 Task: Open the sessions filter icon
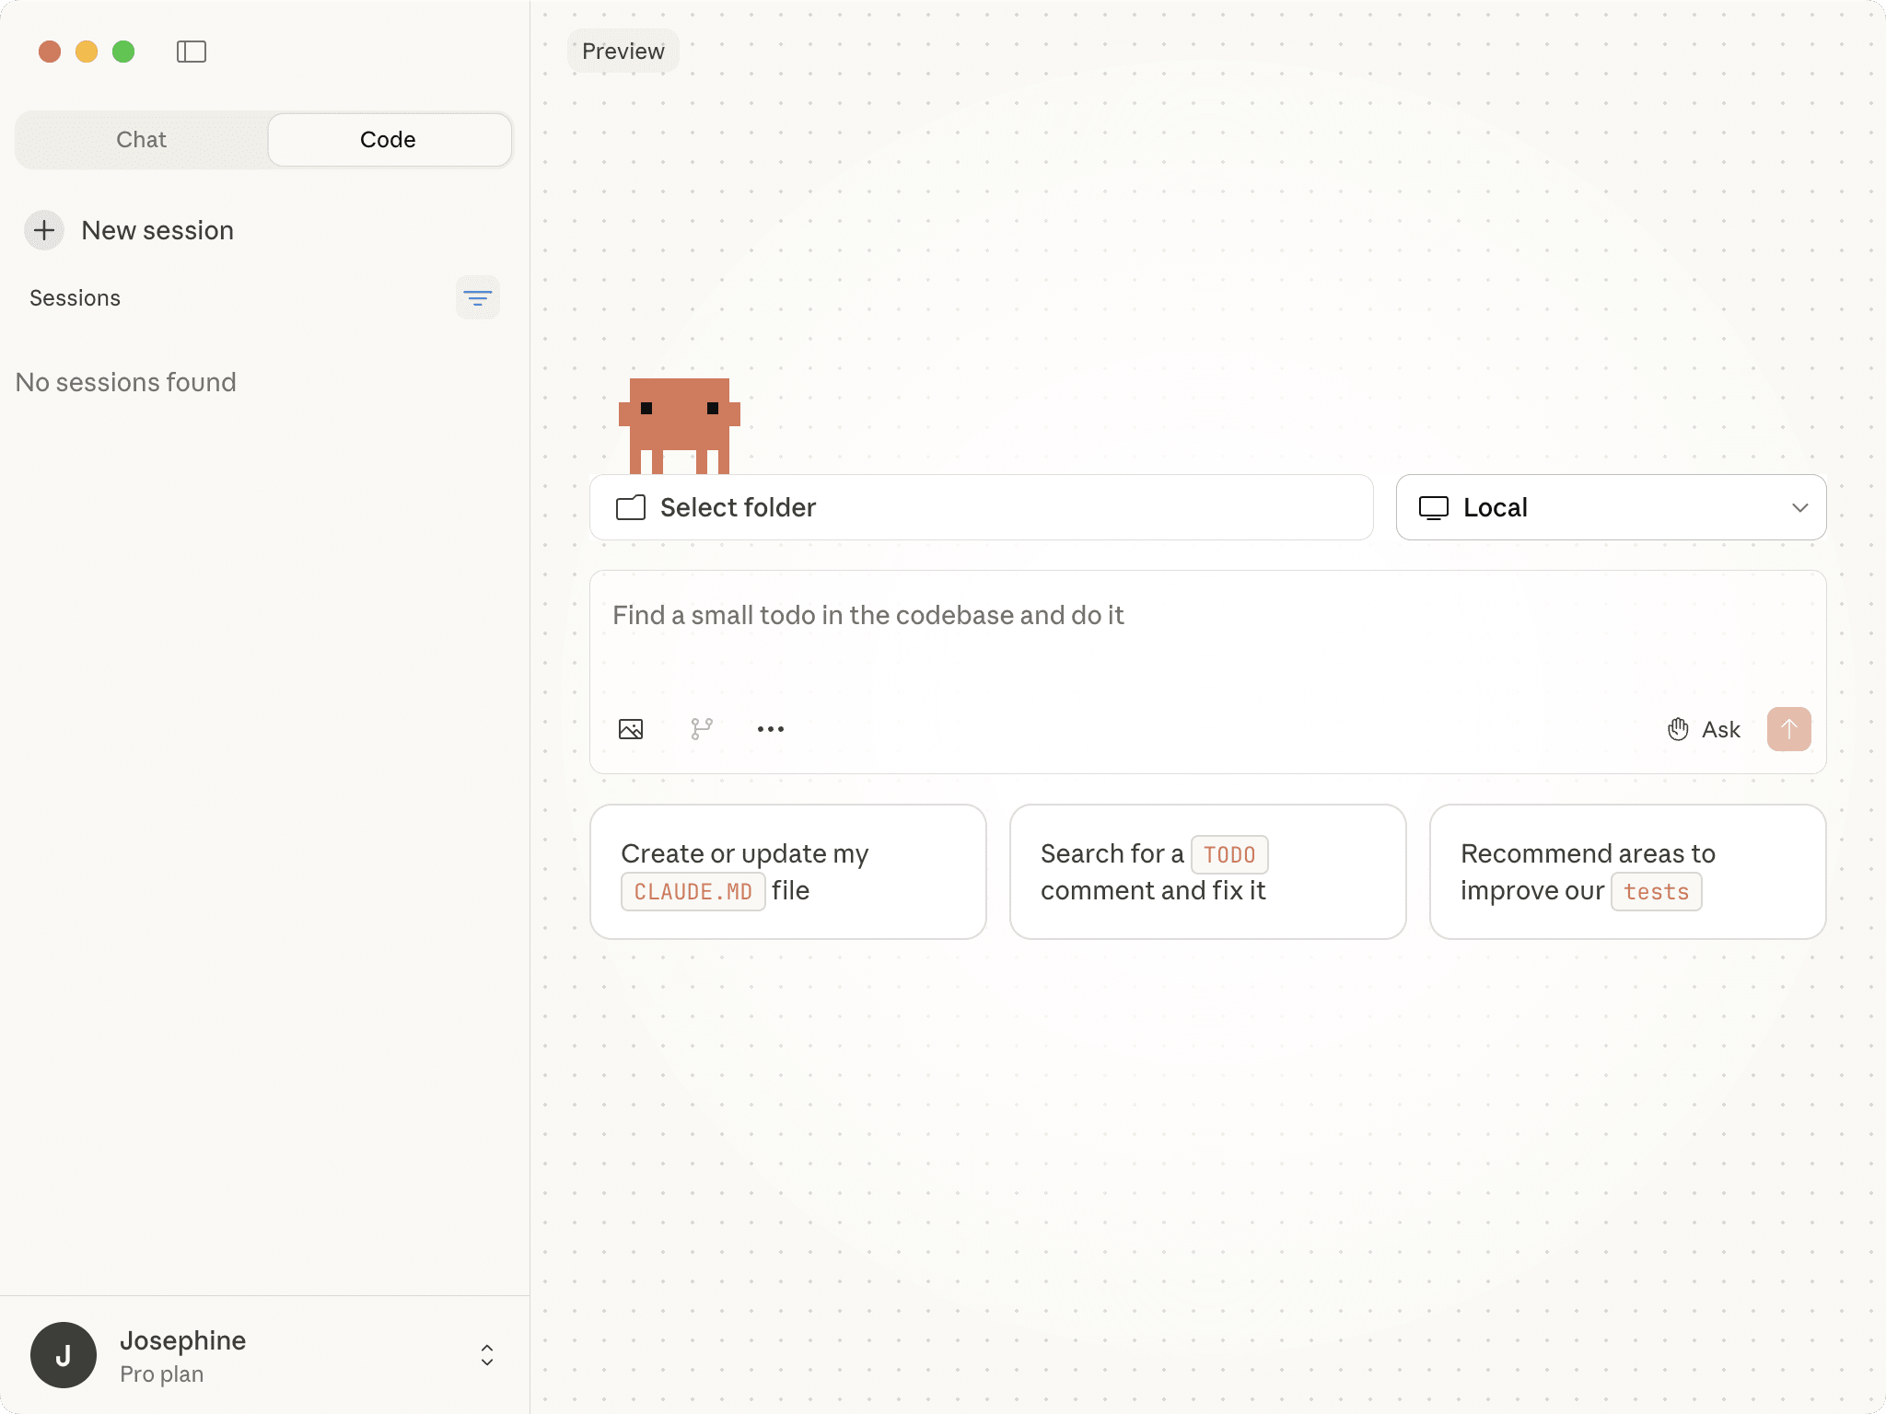pos(478,297)
